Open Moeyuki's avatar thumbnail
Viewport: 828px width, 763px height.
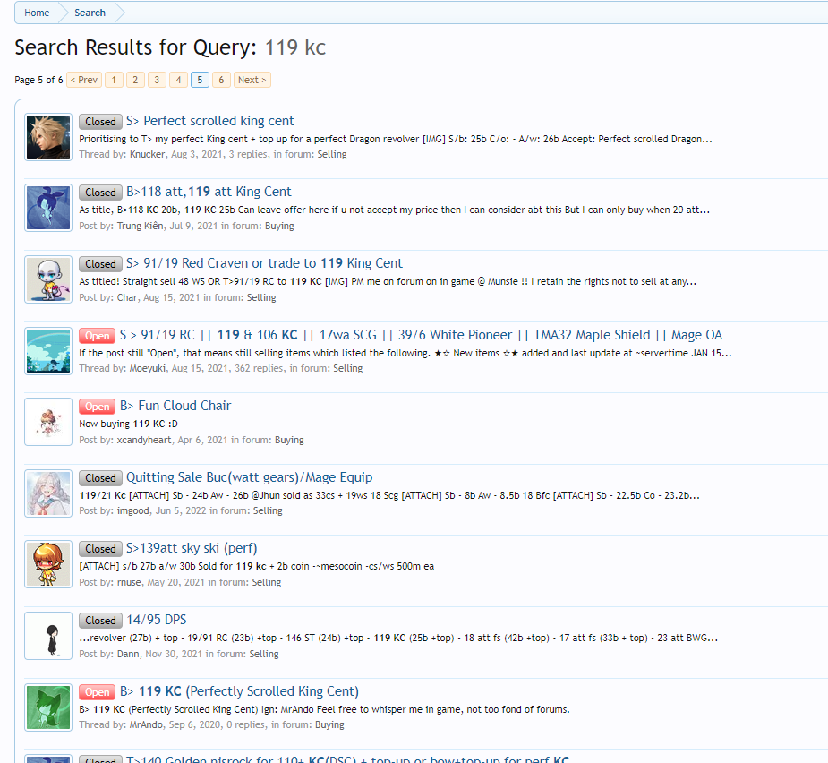coord(48,351)
